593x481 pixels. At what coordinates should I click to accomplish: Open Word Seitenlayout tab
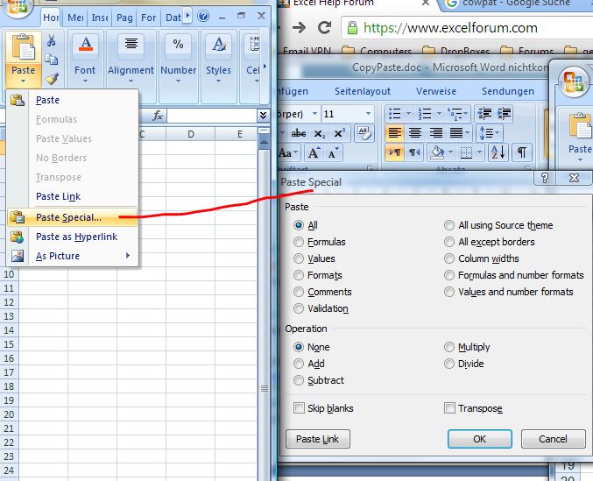pos(363,91)
